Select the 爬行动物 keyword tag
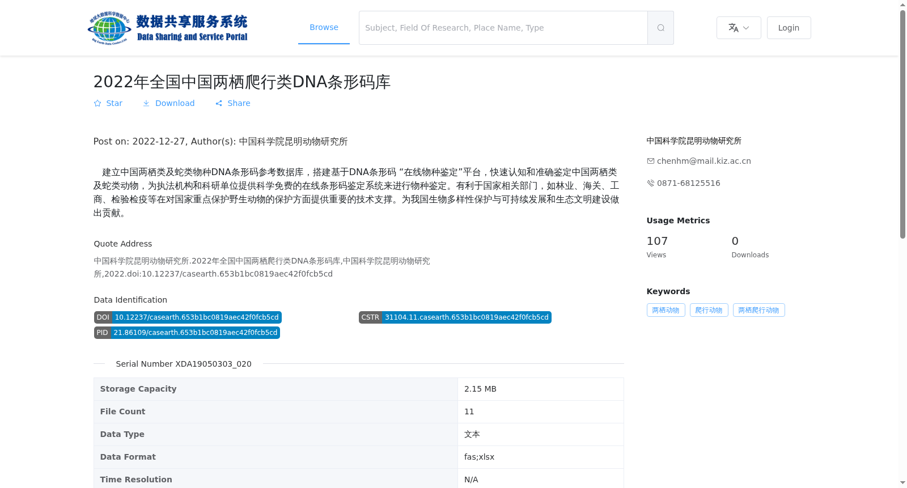The width and height of the screenshot is (907, 488). [x=709, y=310]
